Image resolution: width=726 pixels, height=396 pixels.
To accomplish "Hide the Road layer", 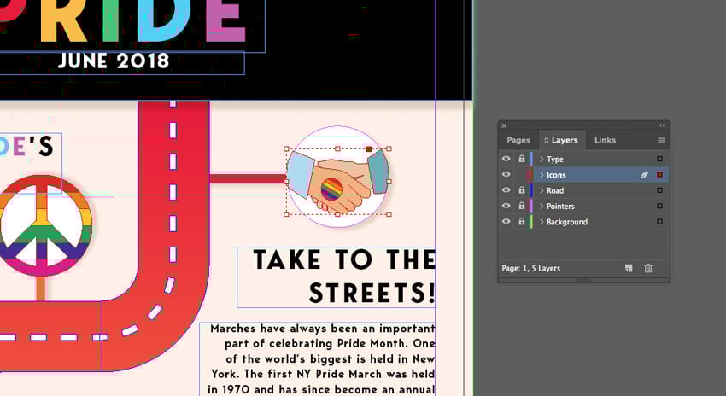I will tap(506, 190).
